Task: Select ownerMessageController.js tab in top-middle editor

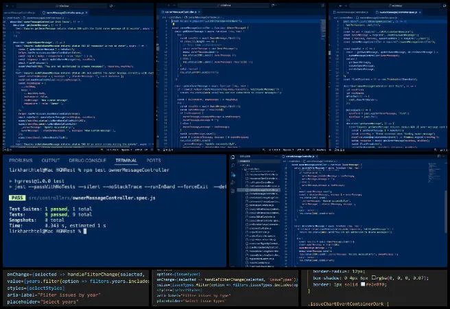Action: [182, 12]
